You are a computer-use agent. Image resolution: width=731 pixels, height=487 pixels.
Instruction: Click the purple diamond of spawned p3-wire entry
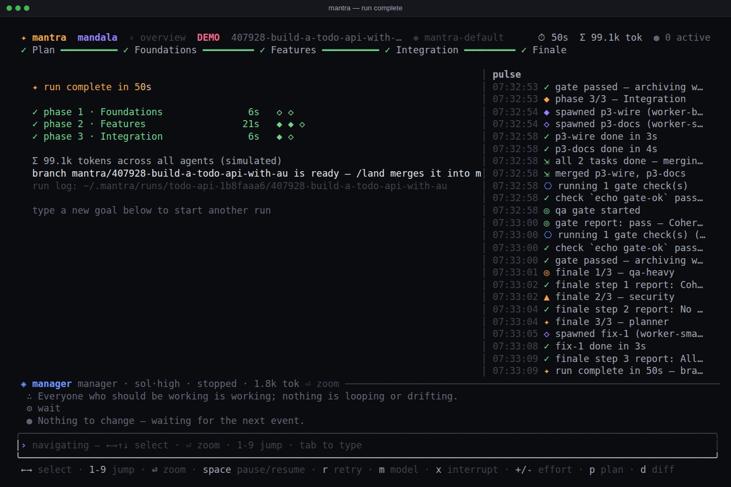pos(546,111)
